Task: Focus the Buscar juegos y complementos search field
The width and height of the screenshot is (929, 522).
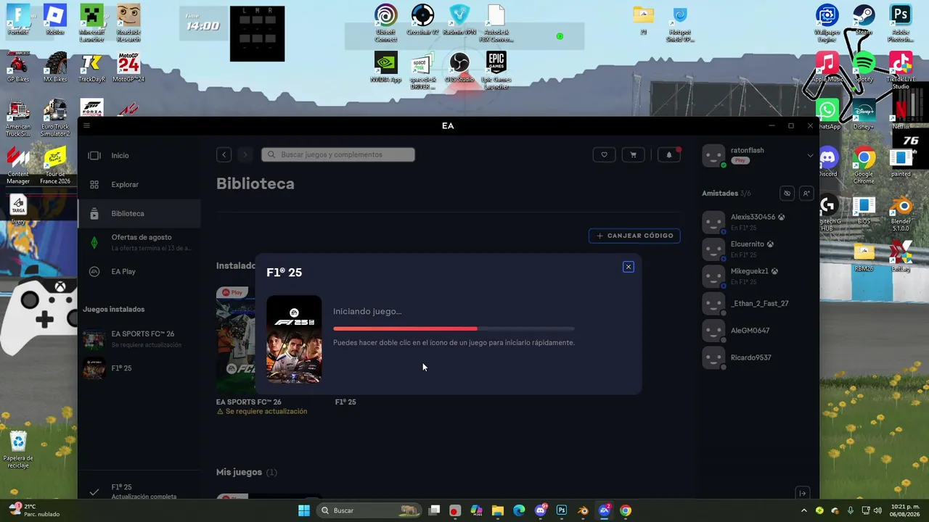Action: (x=338, y=154)
